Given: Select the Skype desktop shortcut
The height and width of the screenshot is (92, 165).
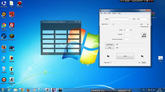Looking at the screenshot, I should coord(4,59).
